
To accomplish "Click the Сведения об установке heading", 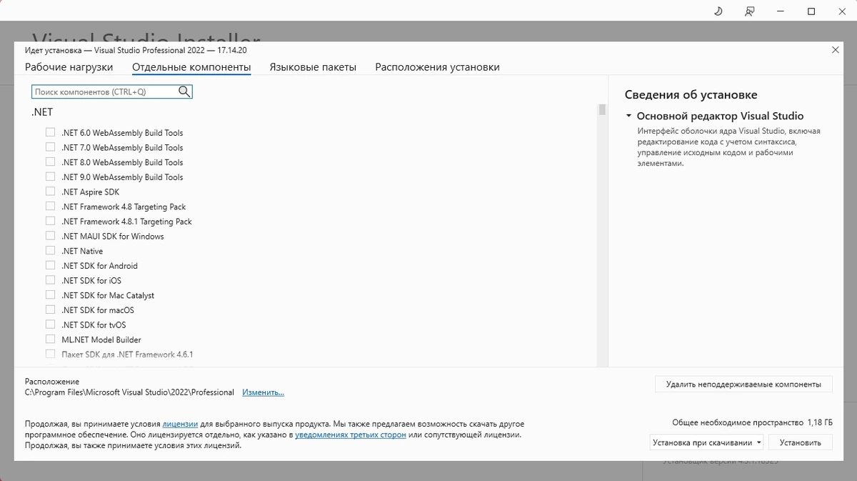I will click(691, 94).
